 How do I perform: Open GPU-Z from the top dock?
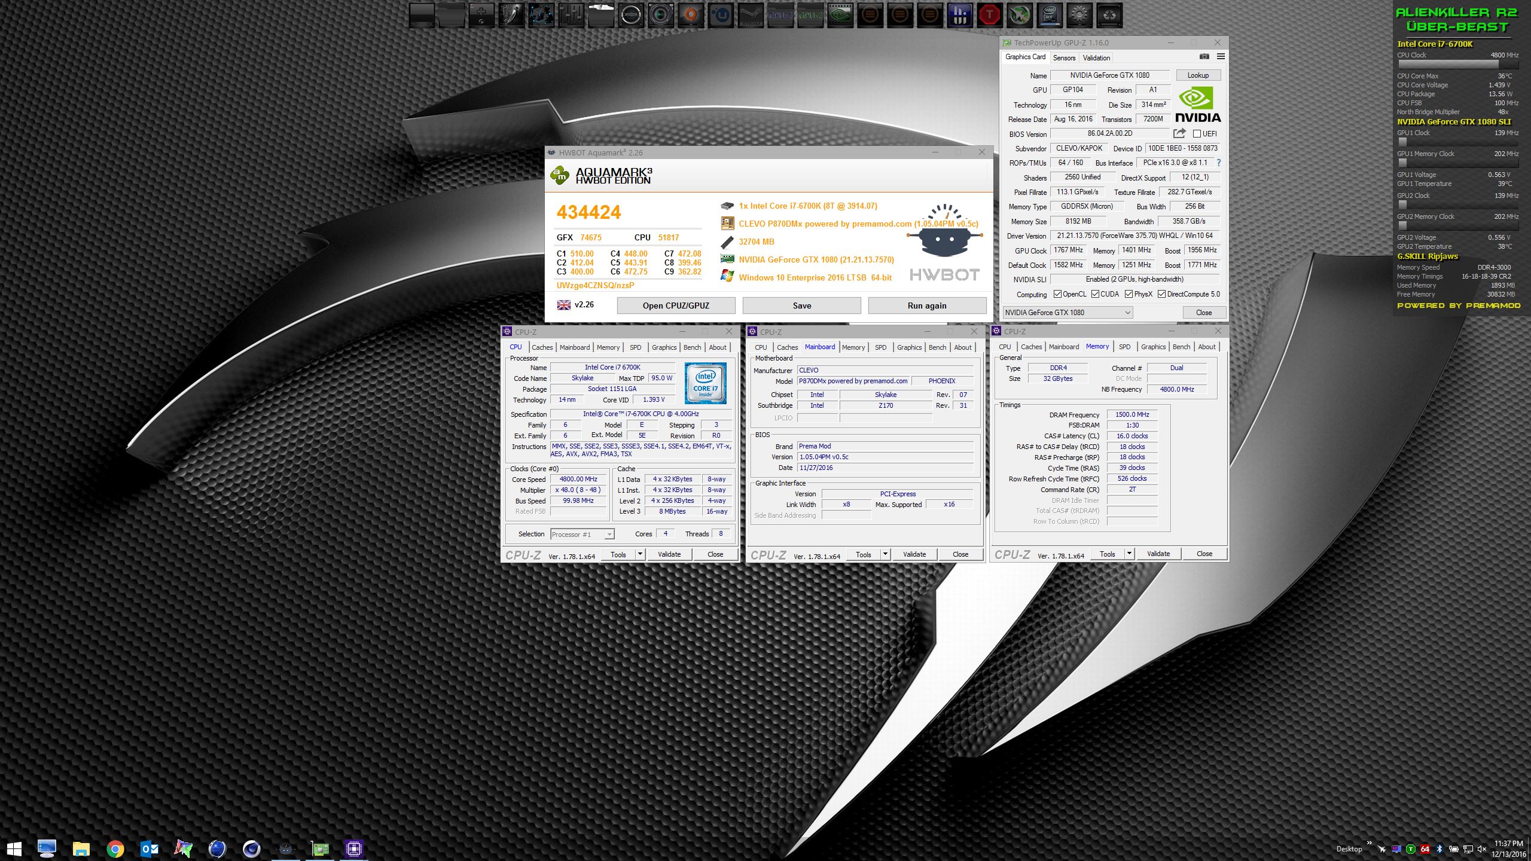point(810,16)
